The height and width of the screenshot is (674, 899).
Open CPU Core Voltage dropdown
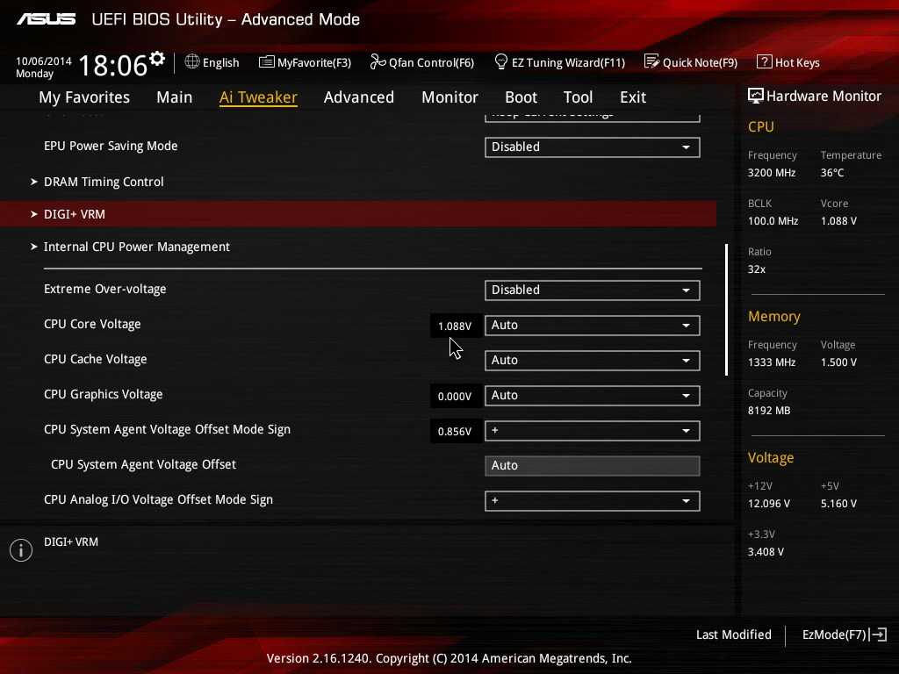[x=592, y=326]
